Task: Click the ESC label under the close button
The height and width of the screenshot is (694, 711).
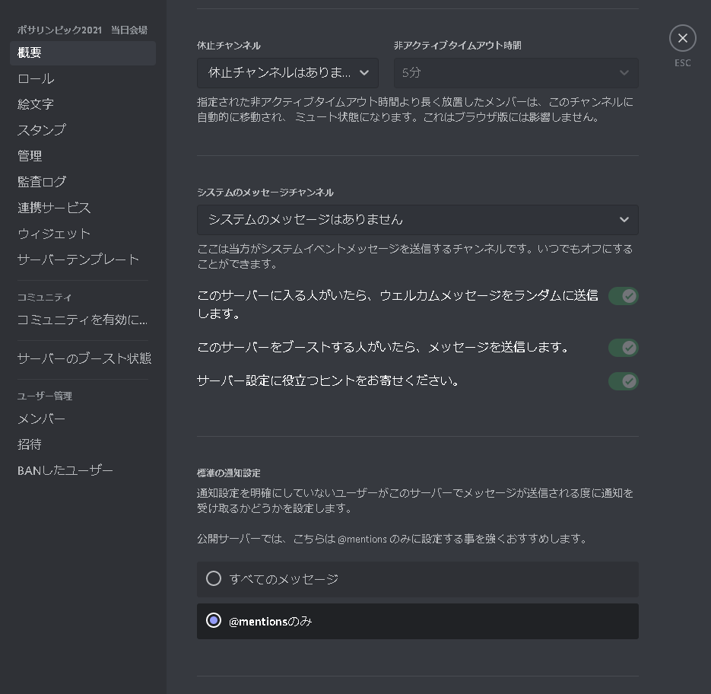Action: click(x=682, y=63)
